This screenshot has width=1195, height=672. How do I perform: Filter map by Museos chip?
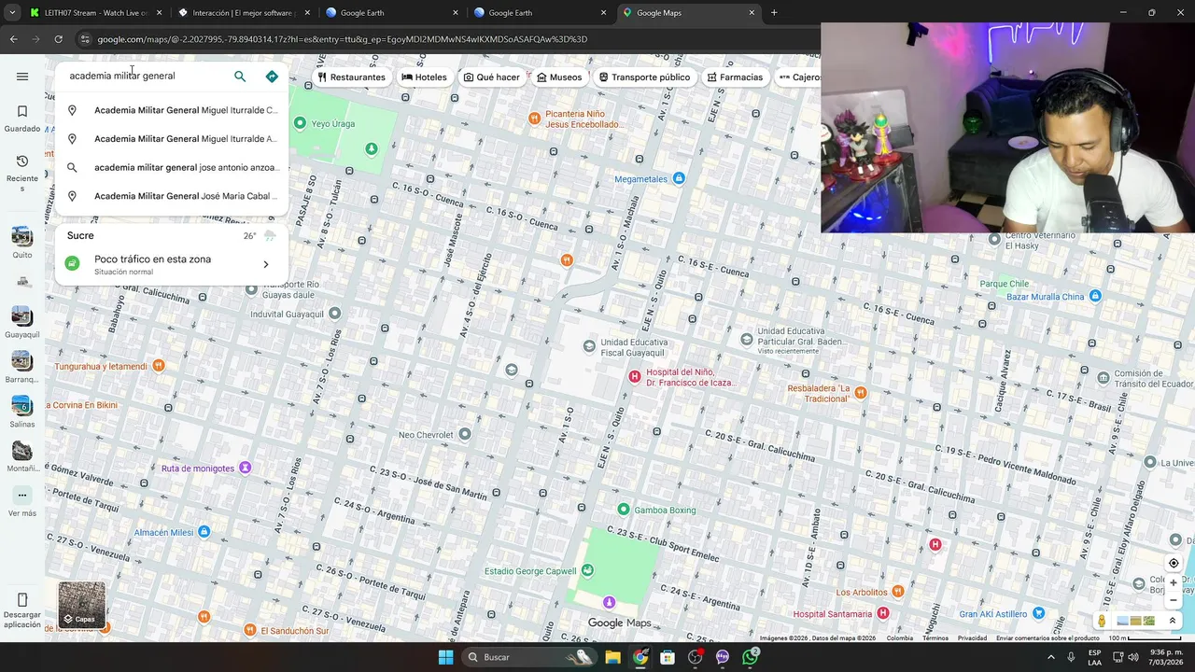point(559,77)
